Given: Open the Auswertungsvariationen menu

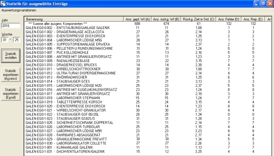Looking at the screenshot, I should tap(19, 10).
